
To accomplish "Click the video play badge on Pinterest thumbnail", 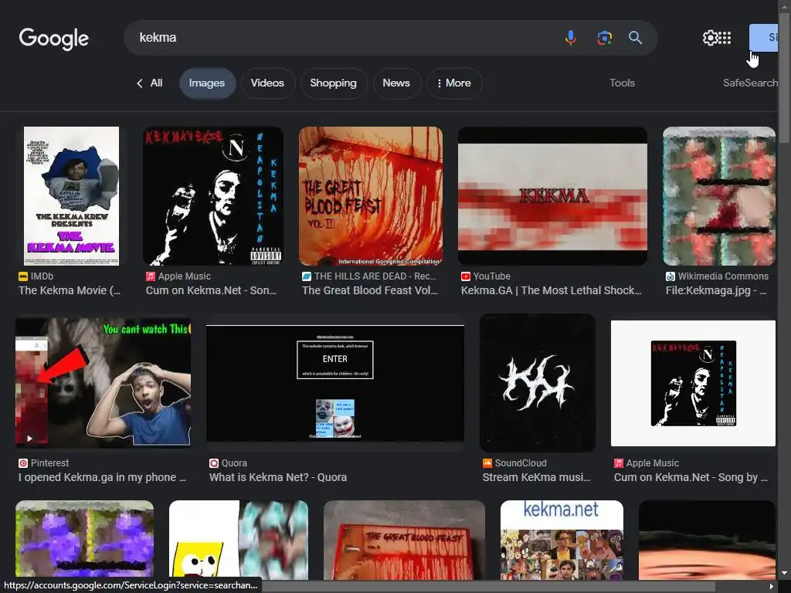I will tap(30, 439).
